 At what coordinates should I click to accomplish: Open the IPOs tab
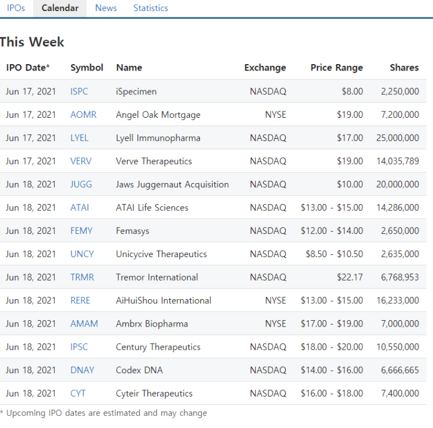tap(16, 8)
